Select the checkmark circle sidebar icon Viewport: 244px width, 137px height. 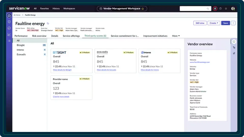point(9,28)
